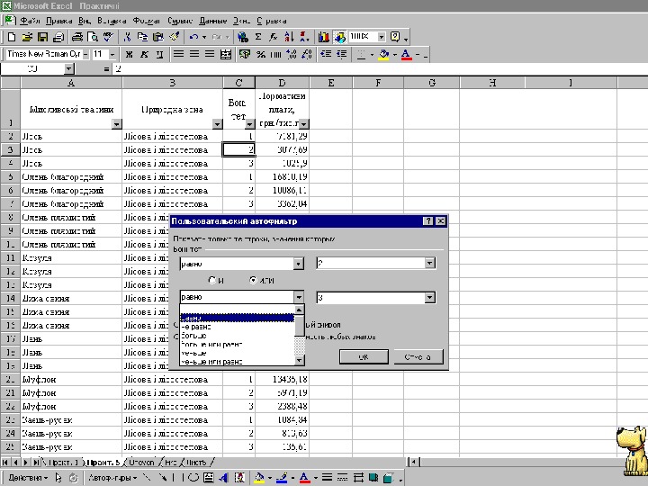The image size is (648, 486).
Task: Open the first condition 'равно' dropdown
Action: (298, 264)
